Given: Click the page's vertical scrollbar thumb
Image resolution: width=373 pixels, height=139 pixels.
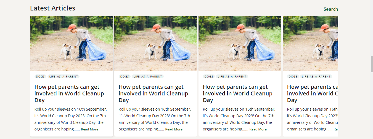Looking at the screenshot, I should (372, 64).
